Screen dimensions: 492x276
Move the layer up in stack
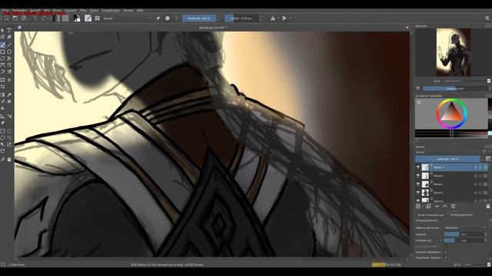445,206
